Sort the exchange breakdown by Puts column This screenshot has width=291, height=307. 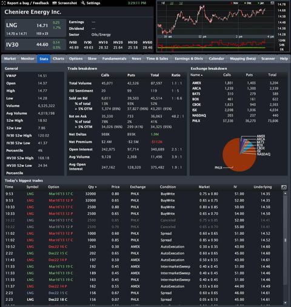coord(249,75)
